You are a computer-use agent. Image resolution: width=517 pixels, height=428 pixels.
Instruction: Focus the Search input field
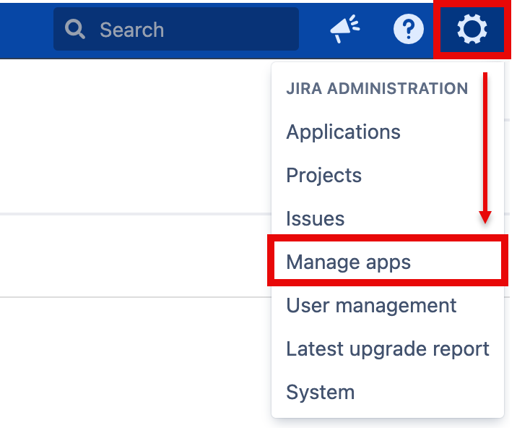(195, 30)
